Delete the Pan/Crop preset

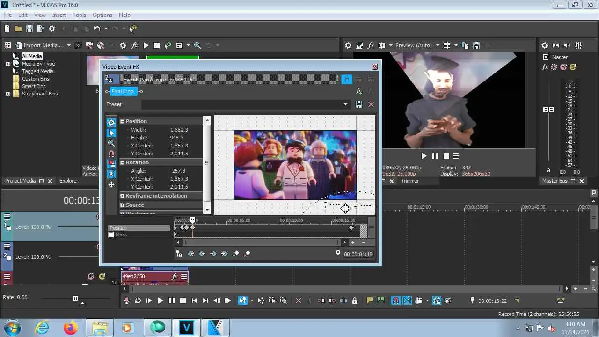(371, 104)
